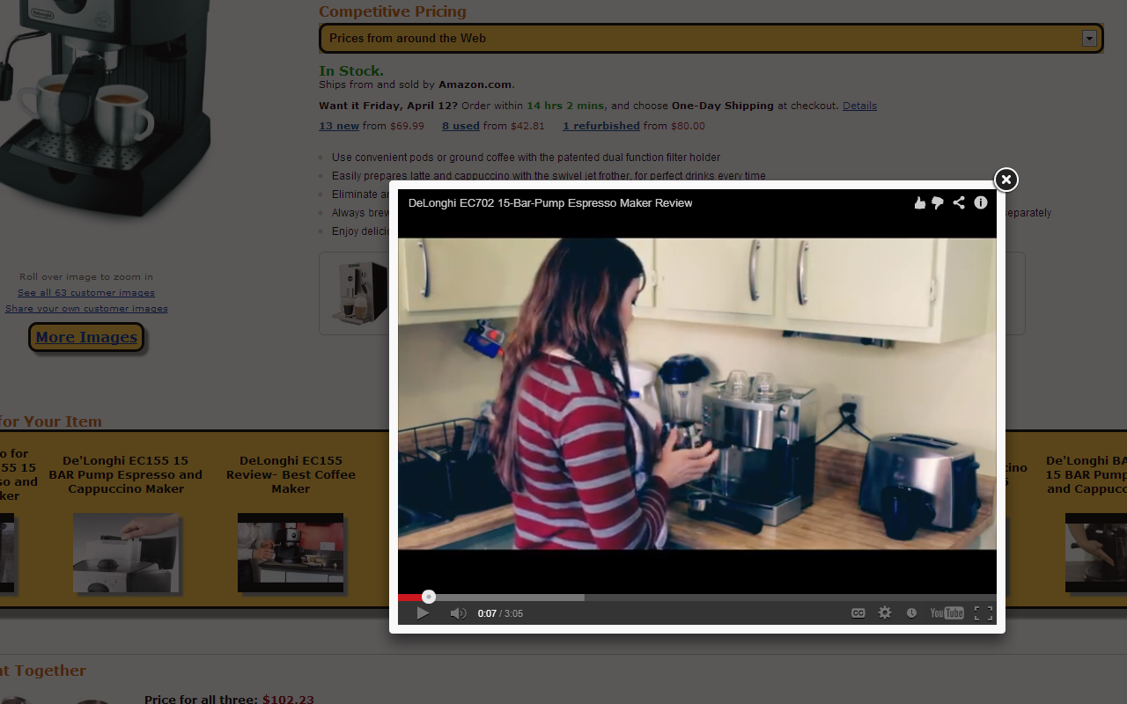
Task: Open See all 63 customer images
Action: point(86,293)
